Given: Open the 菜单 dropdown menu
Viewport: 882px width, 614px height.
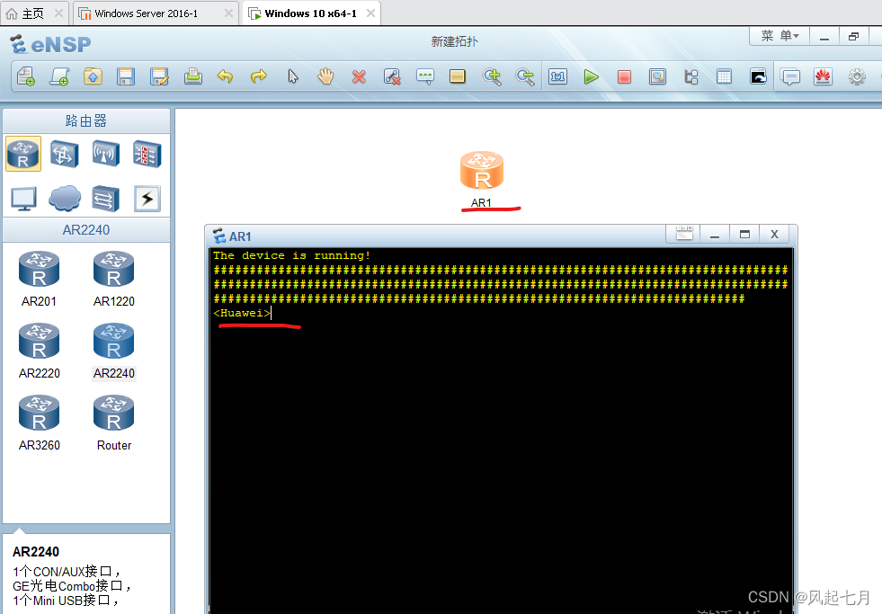Looking at the screenshot, I should point(780,36).
